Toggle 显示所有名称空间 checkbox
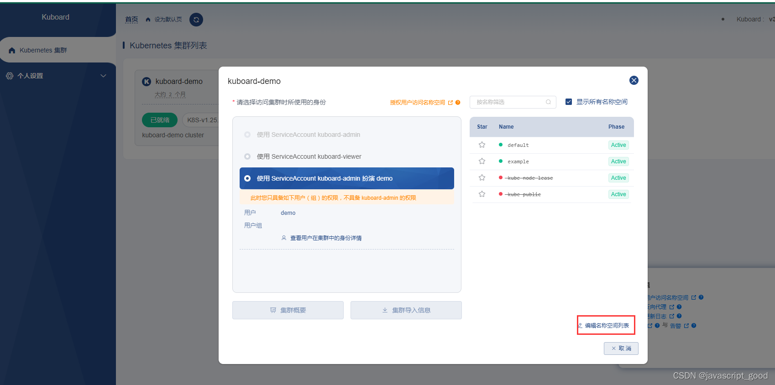 pos(569,102)
